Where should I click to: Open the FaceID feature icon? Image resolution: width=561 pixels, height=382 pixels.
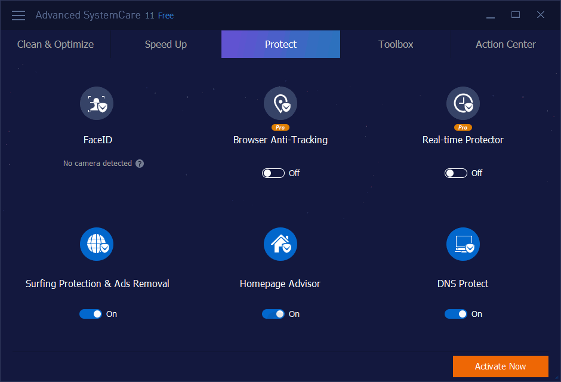click(97, 103)
